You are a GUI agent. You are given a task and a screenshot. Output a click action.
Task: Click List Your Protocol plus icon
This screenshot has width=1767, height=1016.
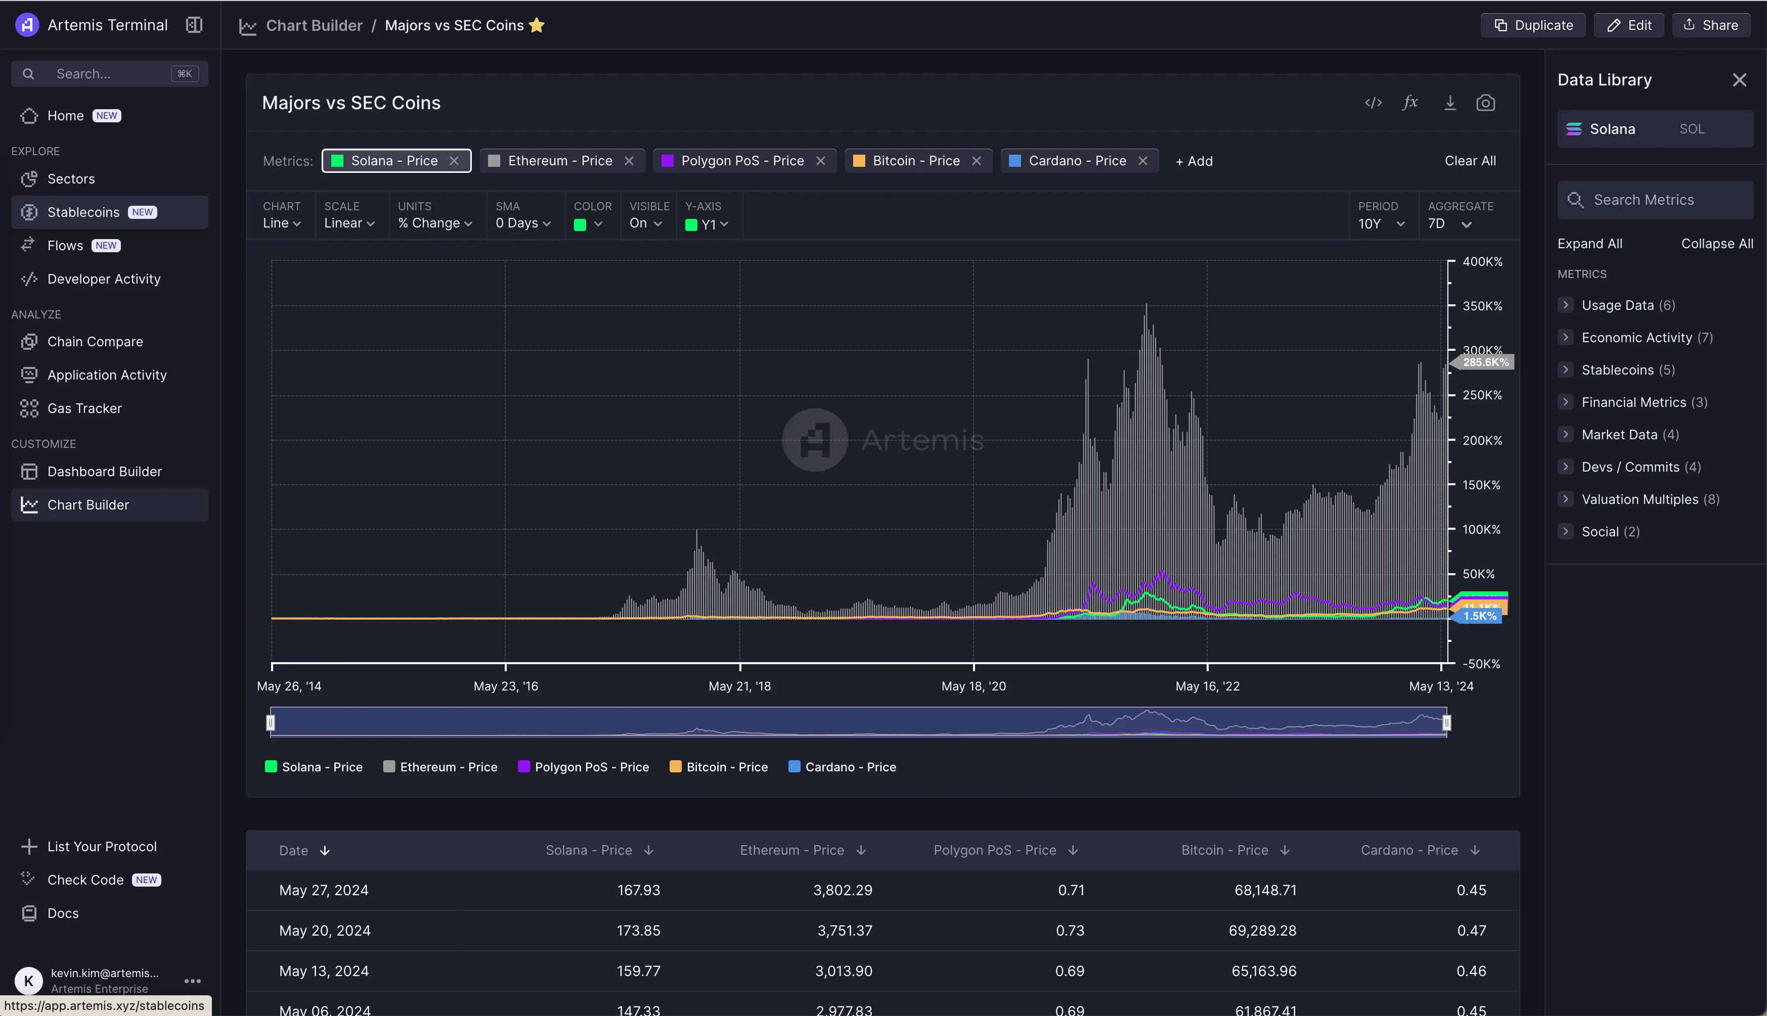click(x=29, y=847)
